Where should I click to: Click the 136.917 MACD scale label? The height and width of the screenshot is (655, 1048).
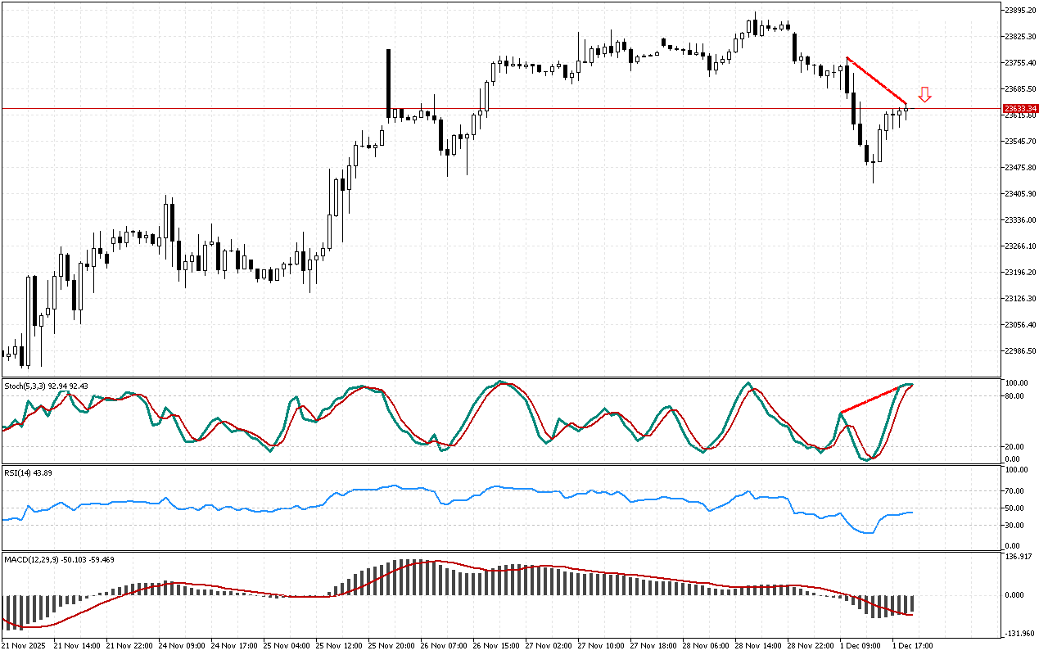tap(1018, 558)
